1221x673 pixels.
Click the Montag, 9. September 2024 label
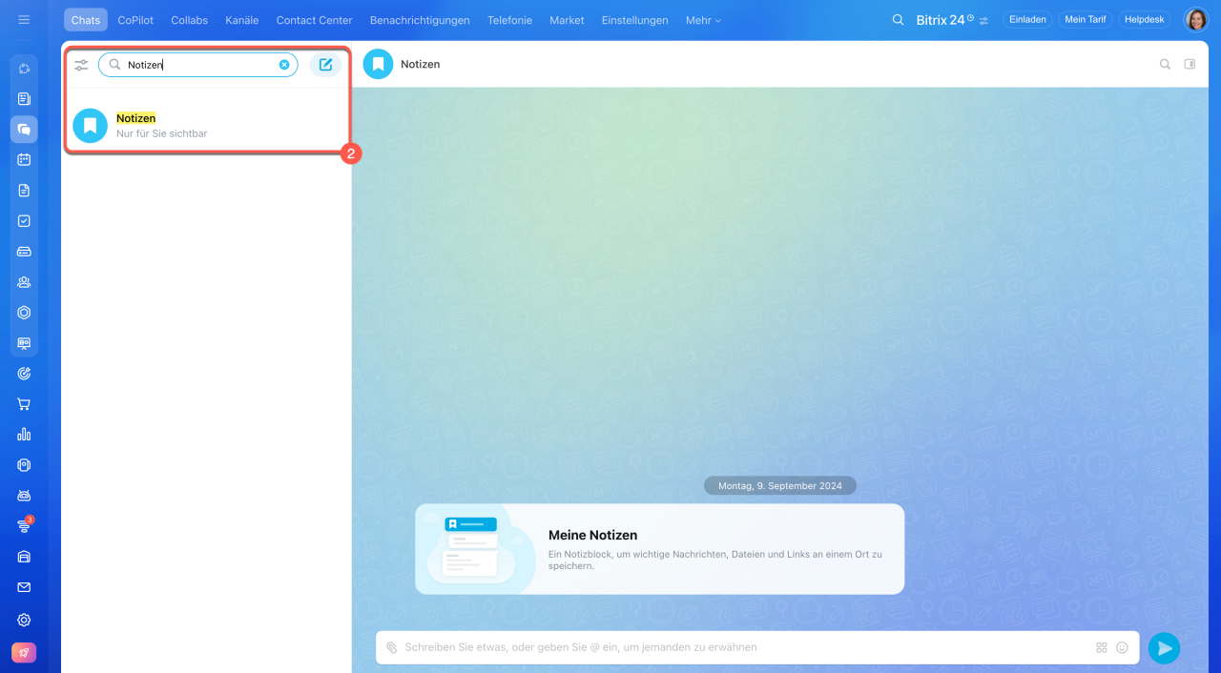(x=780, y=486)
